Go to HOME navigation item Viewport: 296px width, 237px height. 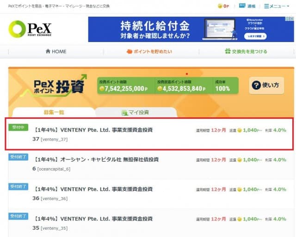point(56,51)
